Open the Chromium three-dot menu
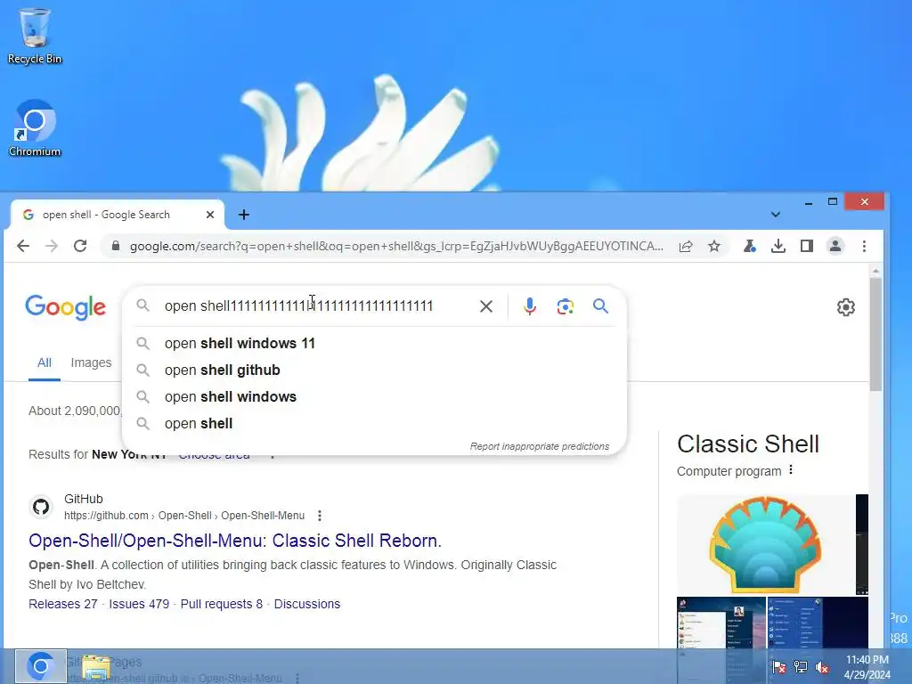912x684 pixels. 864,246
